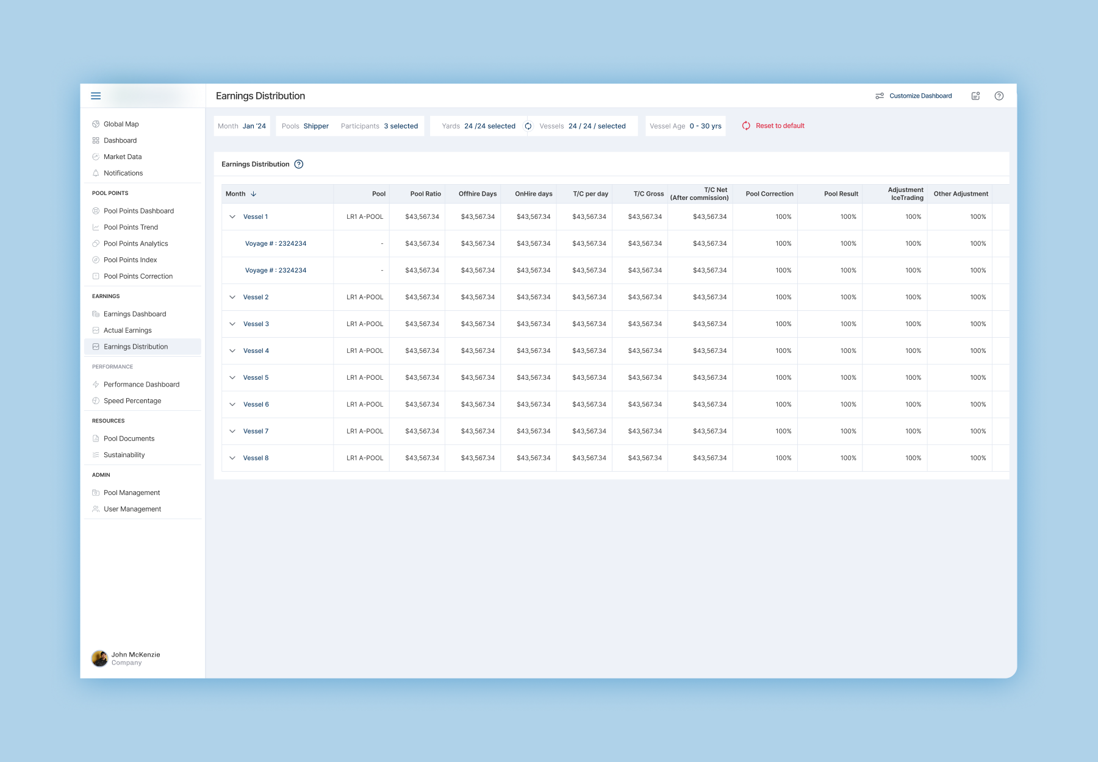The height and width of the screenshot is (762, 1098).
Task: Click the Global Map globe icon
Action: (x=96, y=124)
